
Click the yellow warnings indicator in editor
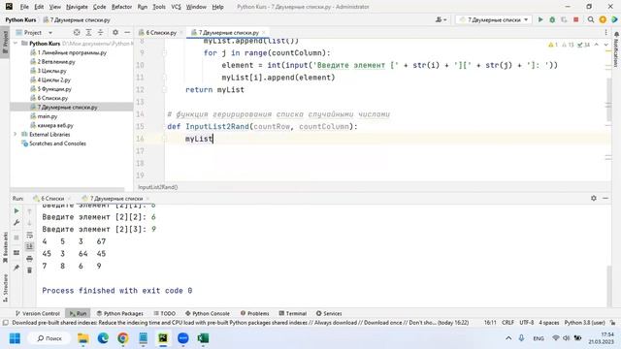553,45
